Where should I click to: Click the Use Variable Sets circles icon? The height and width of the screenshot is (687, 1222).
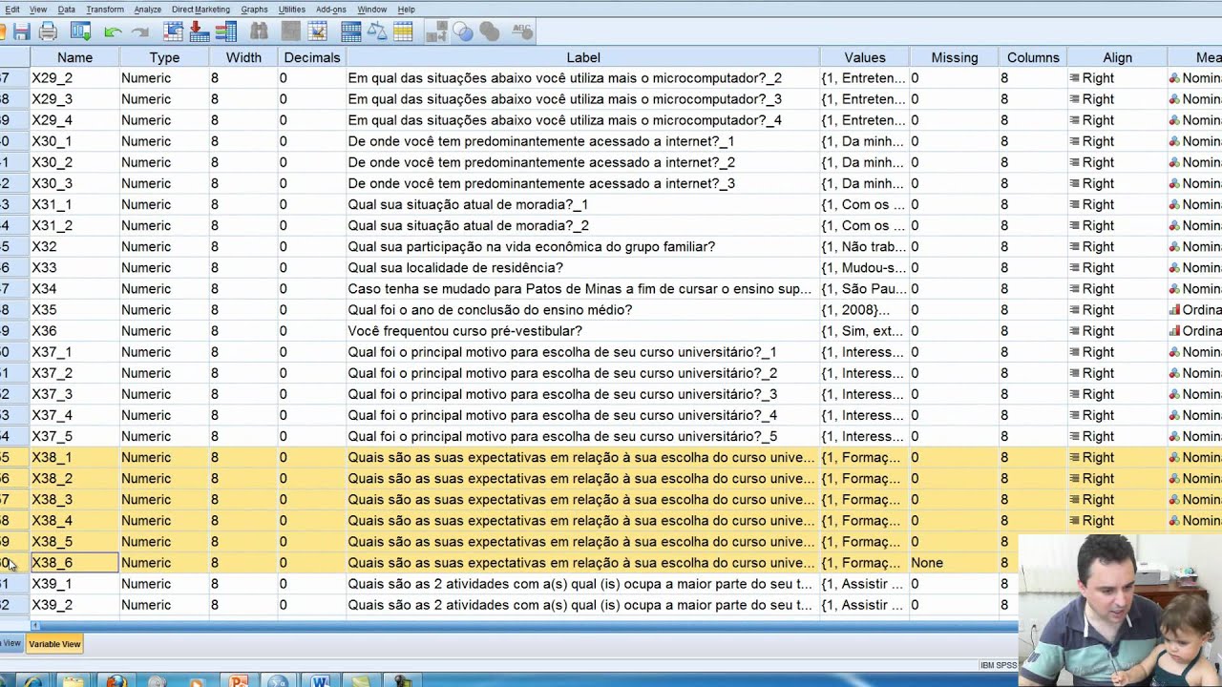pyautogui.click(x=463, y=31)
